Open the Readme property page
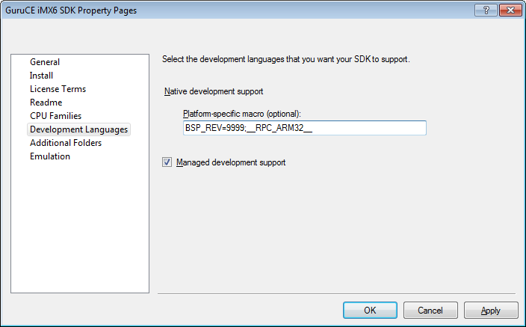Screen dimensions: 526x327 click(x=46, y=103)
